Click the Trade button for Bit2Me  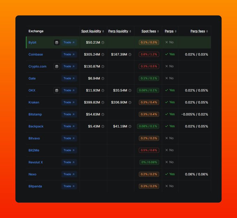pos(69,150)
